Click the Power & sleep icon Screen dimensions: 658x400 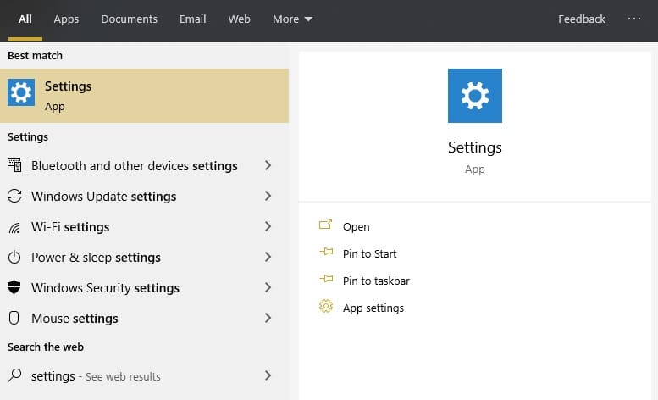(x=14, y=258)
